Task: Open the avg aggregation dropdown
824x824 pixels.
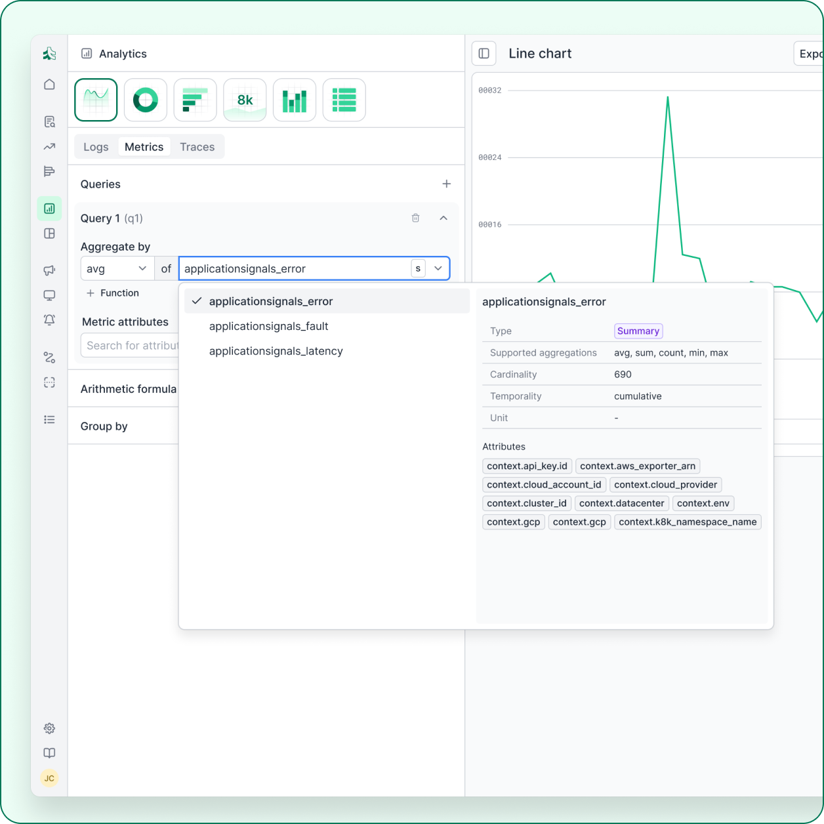Action: coord(117,268)
